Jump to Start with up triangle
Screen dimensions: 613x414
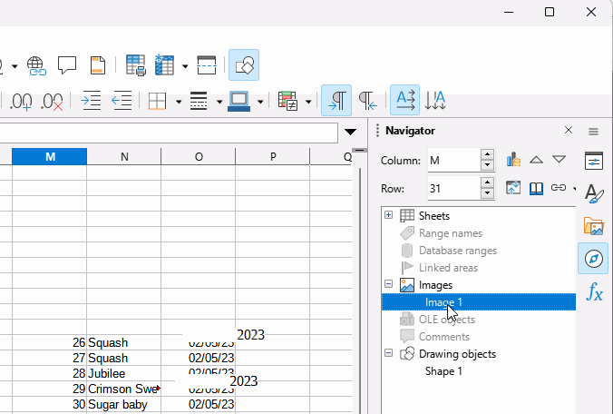pos(536,160)
